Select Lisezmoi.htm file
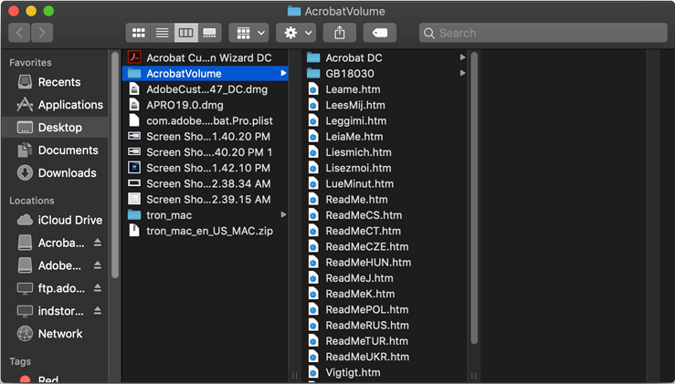This screenshot has height=384, width=675. (385, 168)
